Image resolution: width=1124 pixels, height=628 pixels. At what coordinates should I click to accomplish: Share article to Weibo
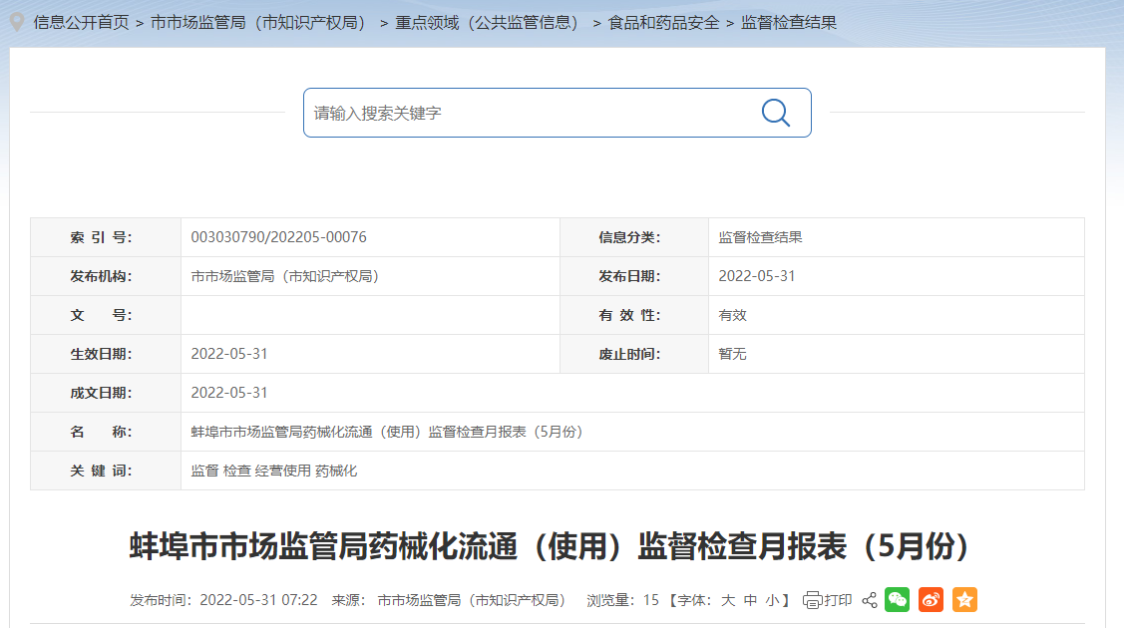click(x=931, y=600)
